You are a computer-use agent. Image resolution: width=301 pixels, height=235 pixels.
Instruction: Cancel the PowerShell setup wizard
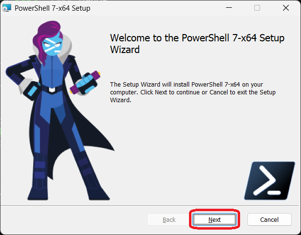pos(269,219)
